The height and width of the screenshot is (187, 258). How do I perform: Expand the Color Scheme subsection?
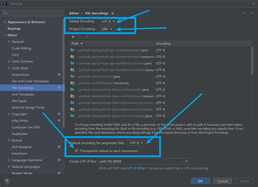pyautogui.click(x=9, y=62)
